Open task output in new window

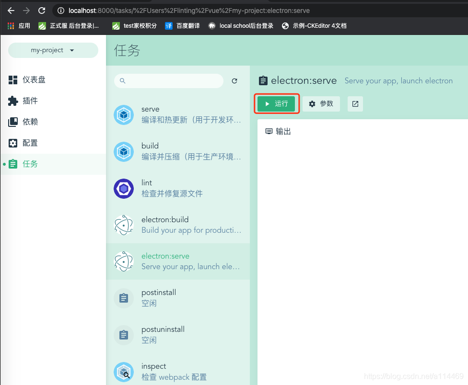point(355,104)
